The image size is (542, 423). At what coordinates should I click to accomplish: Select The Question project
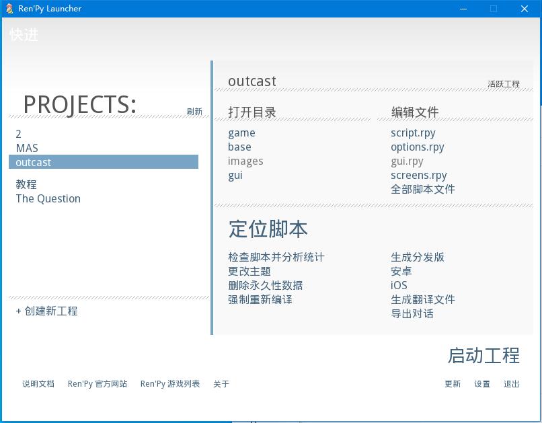48,198
